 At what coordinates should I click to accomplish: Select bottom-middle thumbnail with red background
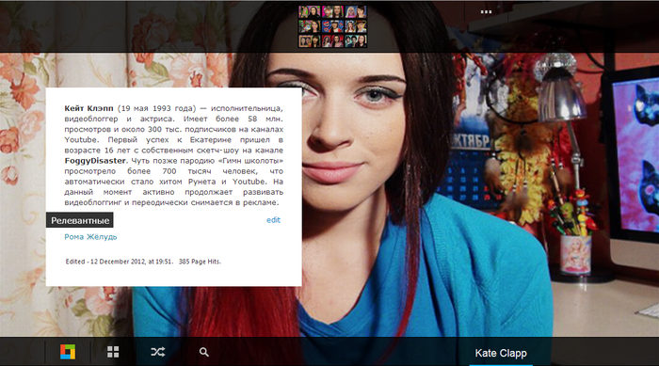click(x=332, y=41)
